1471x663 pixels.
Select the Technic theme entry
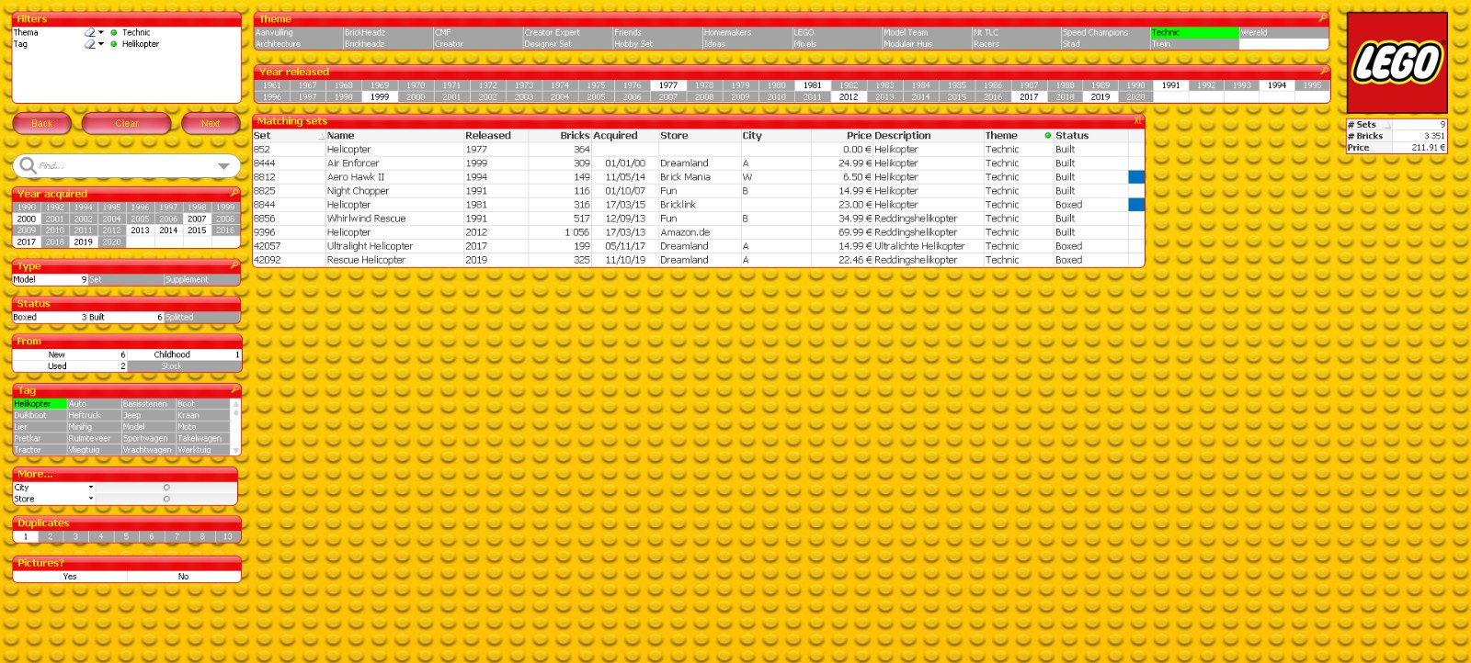coord(1192,32)
